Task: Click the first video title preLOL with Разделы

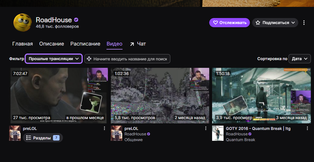Action: (x=30, y=129)
